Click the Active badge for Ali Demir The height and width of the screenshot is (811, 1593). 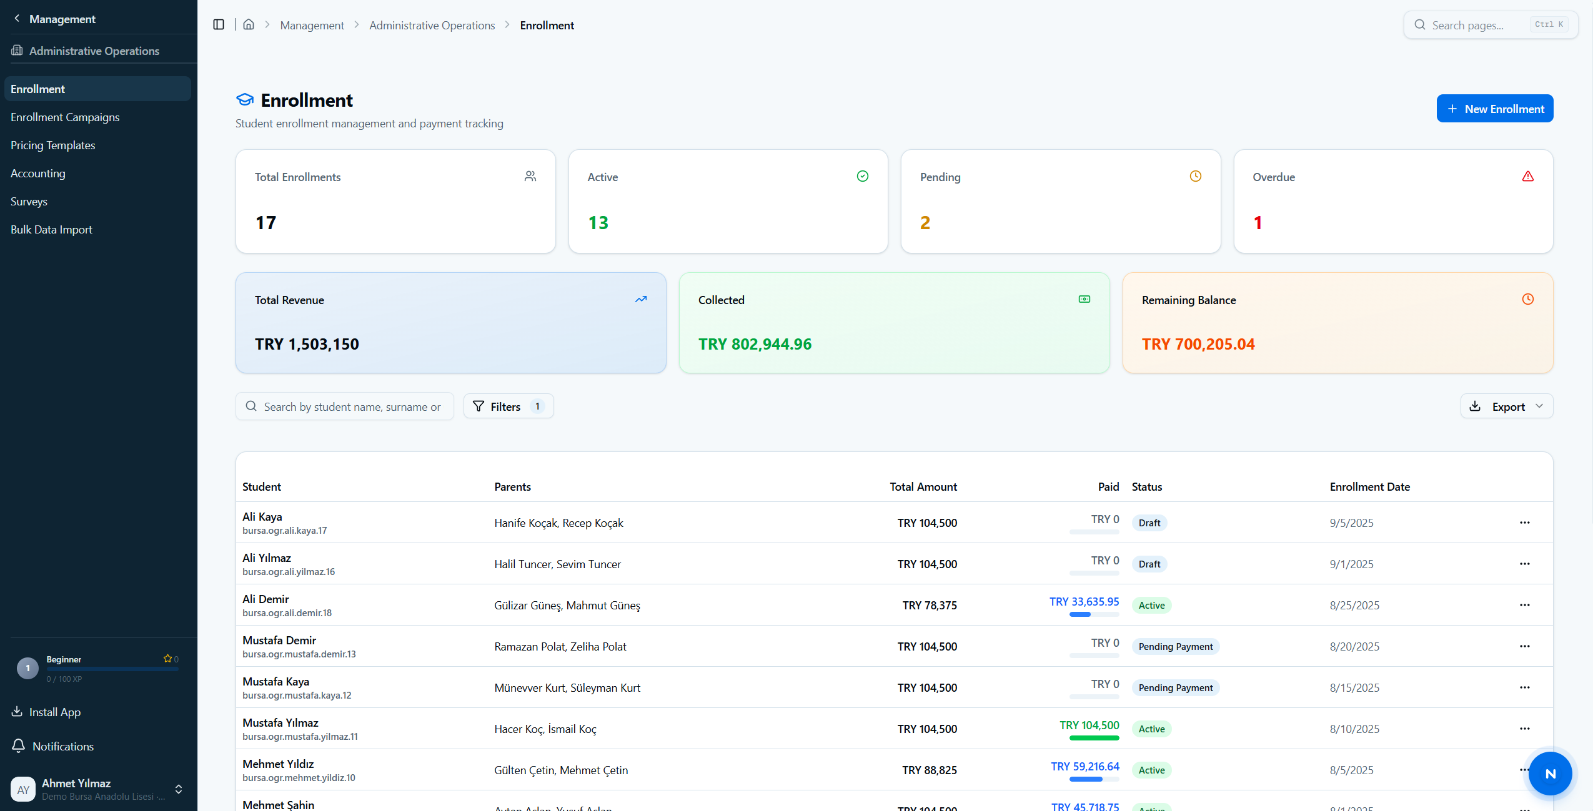click(1151, 605)
